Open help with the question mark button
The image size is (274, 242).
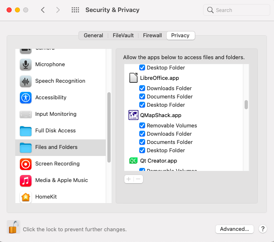pyautogui.click(x=263, y=229)
